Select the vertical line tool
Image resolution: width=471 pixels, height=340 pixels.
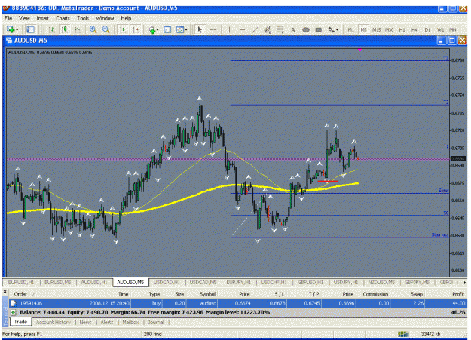click(229, 29)
